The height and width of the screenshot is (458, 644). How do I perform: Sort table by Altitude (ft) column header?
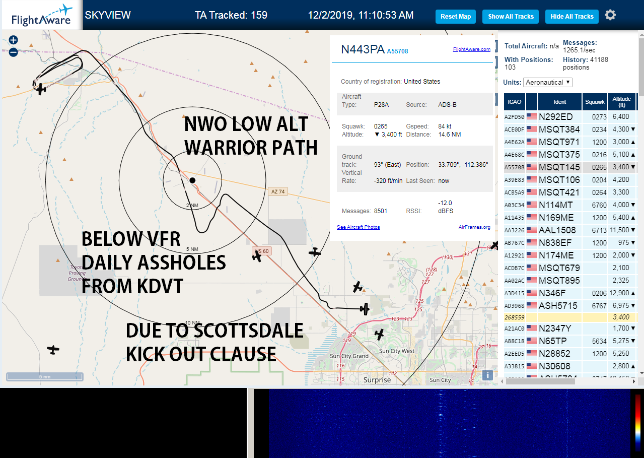tap(622, 102)
